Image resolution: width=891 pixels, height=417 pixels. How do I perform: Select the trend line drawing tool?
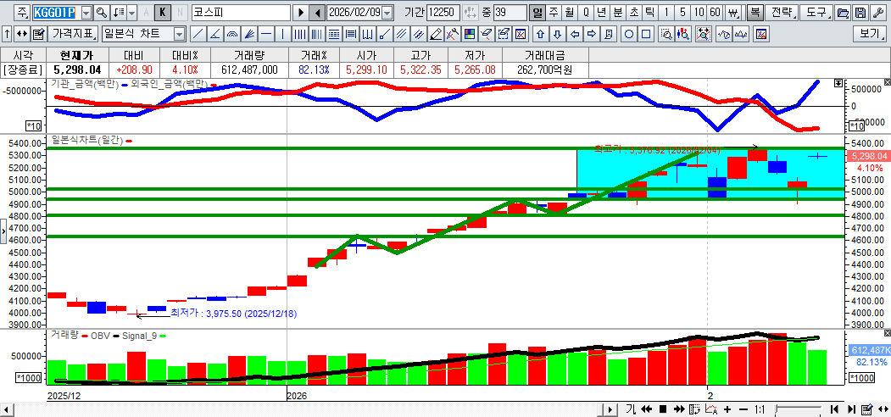[198, 34]
